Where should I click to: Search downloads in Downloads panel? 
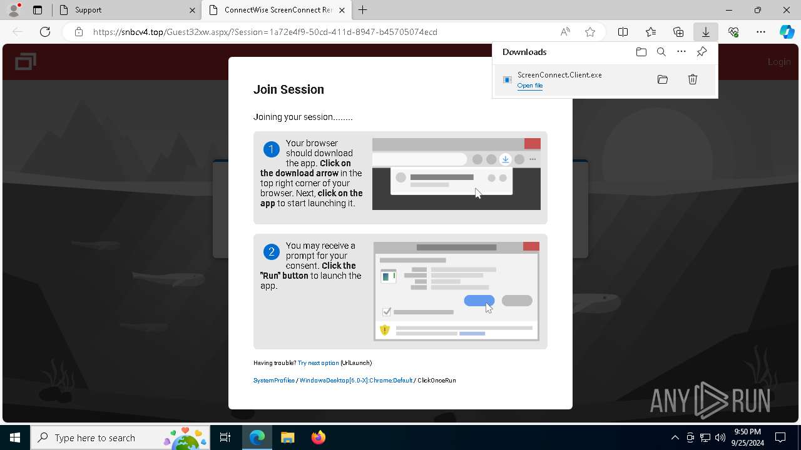661,52
